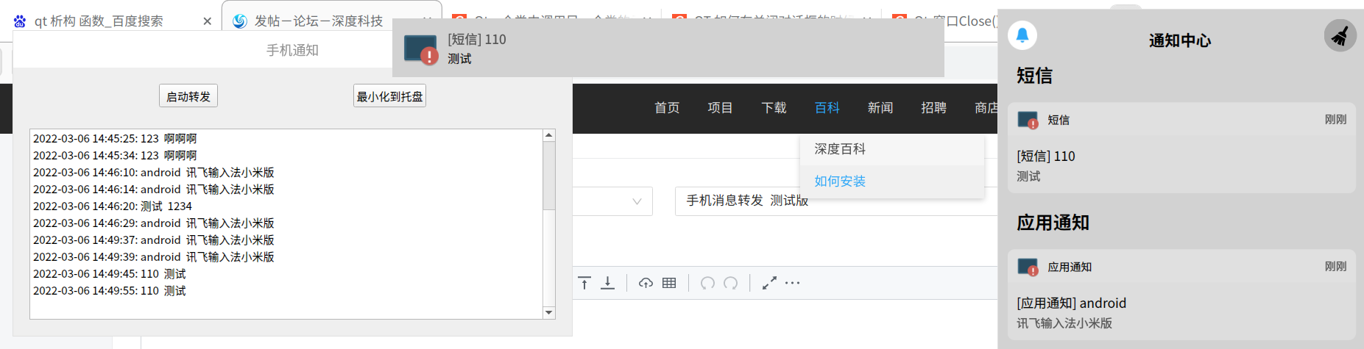Click the log row 14:49:39: android 讯飞输入法小米版
Screen dimensions: 1364x349
(153, 257)
